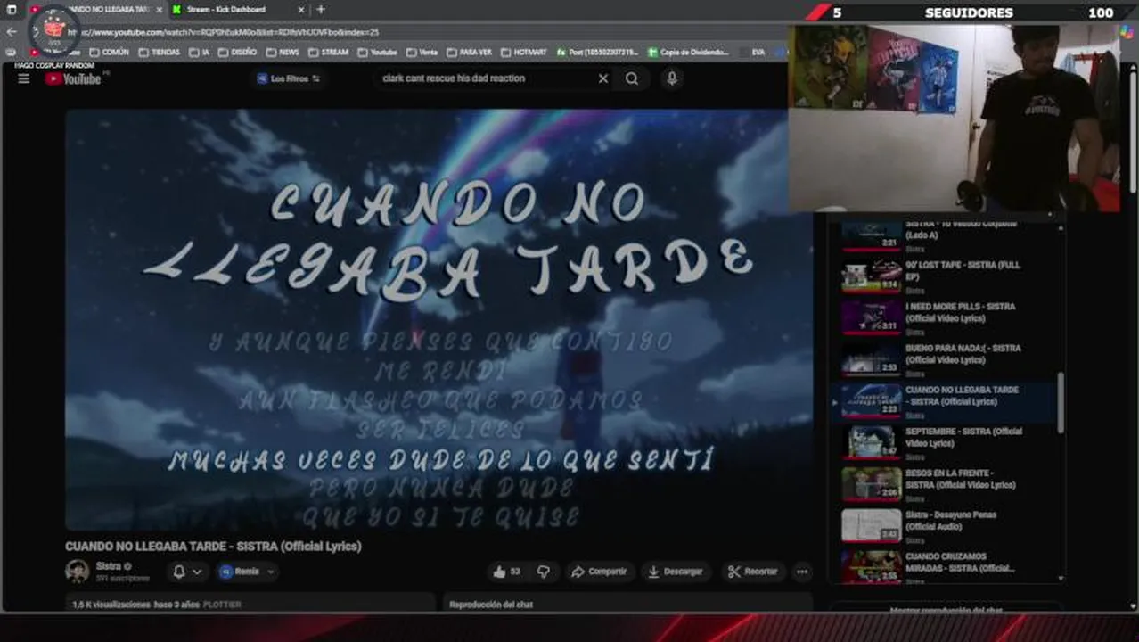The height and width of the screenshot is (642, 1139).
Task: Open the NEWS bookmarks folder
Action: pyautogui.click(x=283, y=53)
